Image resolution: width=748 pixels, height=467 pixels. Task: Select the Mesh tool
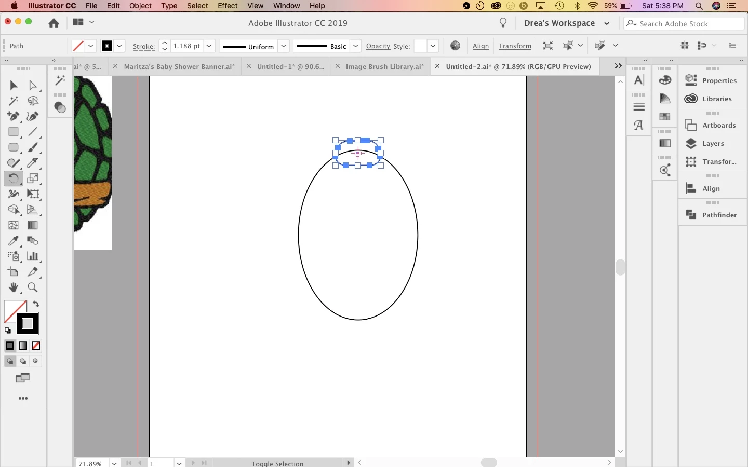(14, 225)
